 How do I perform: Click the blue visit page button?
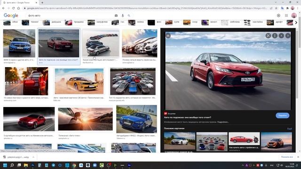(282, 115)
